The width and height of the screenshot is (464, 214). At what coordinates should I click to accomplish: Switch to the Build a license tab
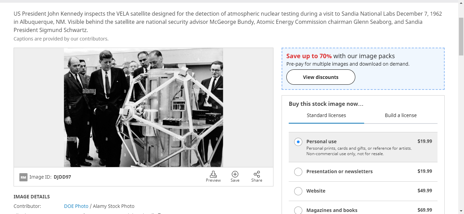[400, 115]
